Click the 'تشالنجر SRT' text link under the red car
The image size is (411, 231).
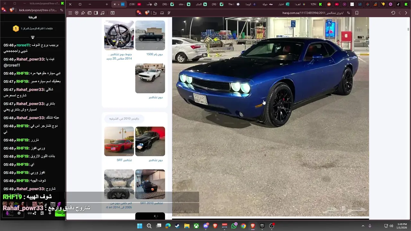click(124, 160)
